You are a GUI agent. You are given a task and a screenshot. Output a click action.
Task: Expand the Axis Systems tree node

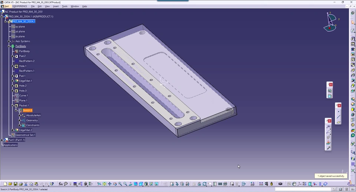(x=9, y=41)
